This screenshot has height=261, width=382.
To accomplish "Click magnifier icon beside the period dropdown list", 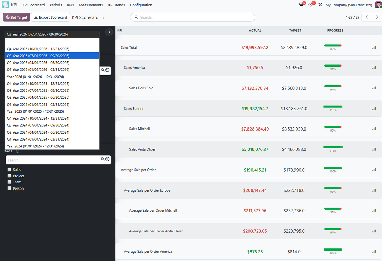I will point(103,70).
